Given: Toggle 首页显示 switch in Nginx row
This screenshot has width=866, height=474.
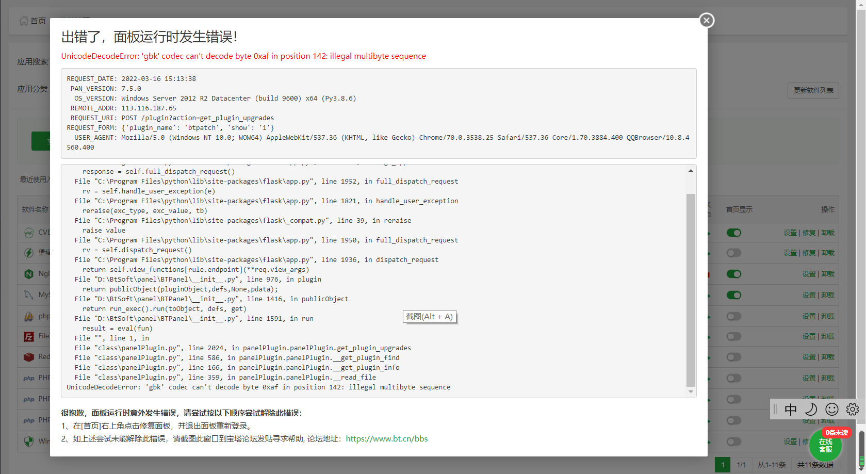Looking at the screenshot, I should pos(734,274).
